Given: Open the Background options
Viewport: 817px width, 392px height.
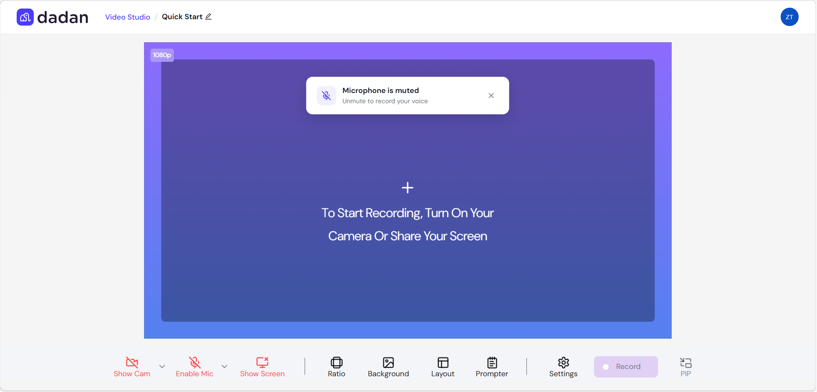Looking at the screenshot, I should click(x=388, y=366).
